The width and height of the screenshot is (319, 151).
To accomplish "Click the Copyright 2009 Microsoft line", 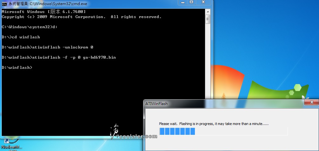I will [81, 17].
